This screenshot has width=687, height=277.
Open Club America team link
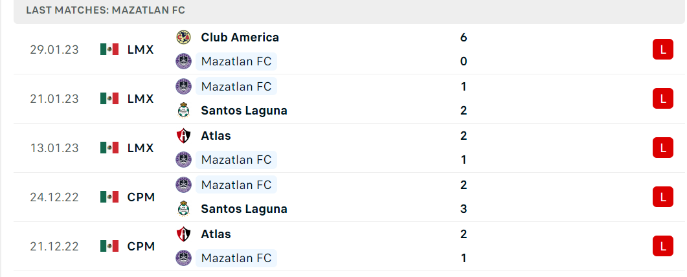(240, 38)
